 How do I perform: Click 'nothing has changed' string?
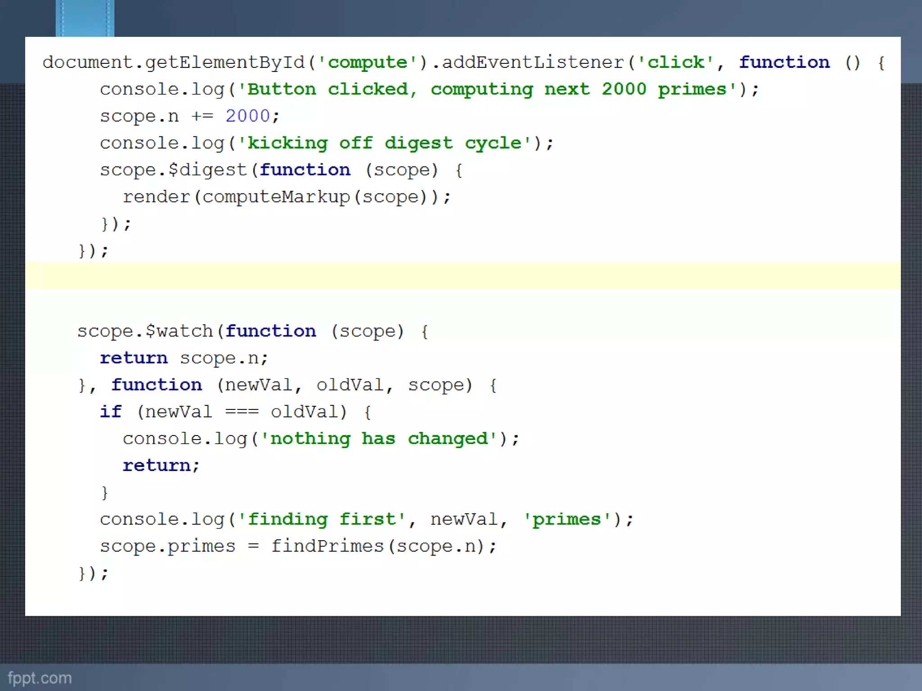pos(378,439)
